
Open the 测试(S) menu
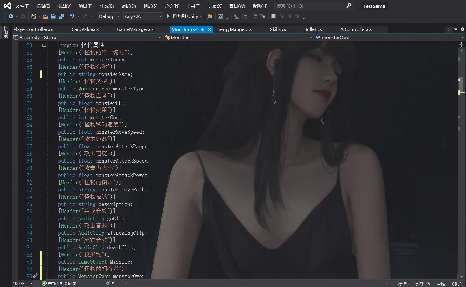coord(150,6)
